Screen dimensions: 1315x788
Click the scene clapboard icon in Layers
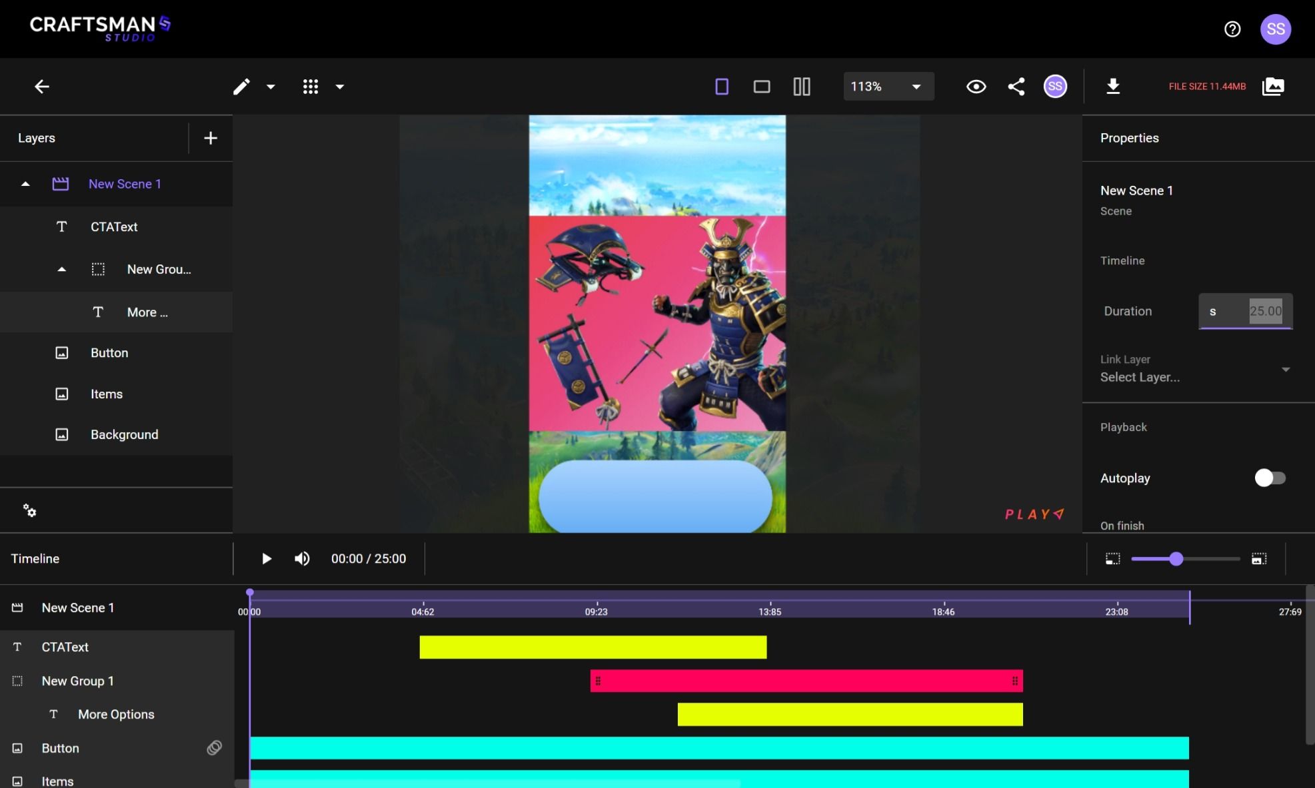(61, 184)
